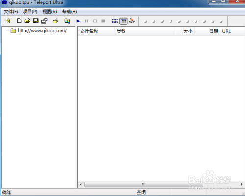Click the blank new project page icon
This screenshot has height=196, width=245.
click(x=19, y=21)
